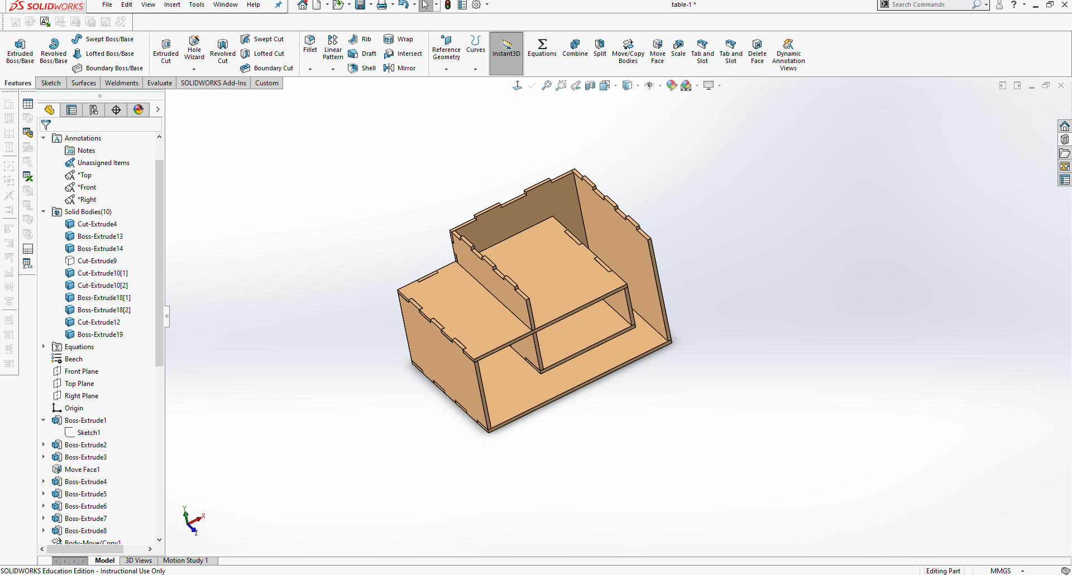
Task: Click the Fillet tool
Action: point(310,44)
